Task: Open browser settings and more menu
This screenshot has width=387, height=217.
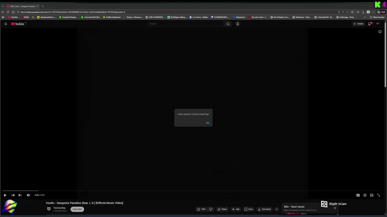Action: (373, 12)
